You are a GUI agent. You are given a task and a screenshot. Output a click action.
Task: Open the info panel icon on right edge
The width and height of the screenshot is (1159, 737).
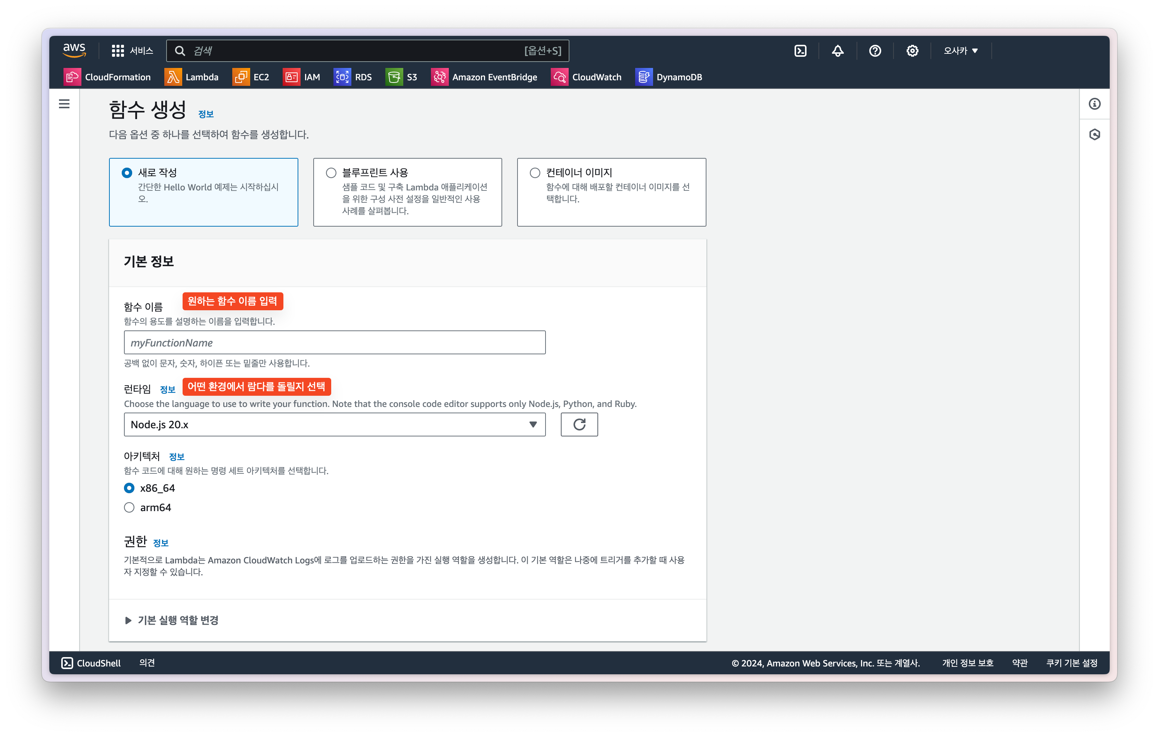point(1094,104)
